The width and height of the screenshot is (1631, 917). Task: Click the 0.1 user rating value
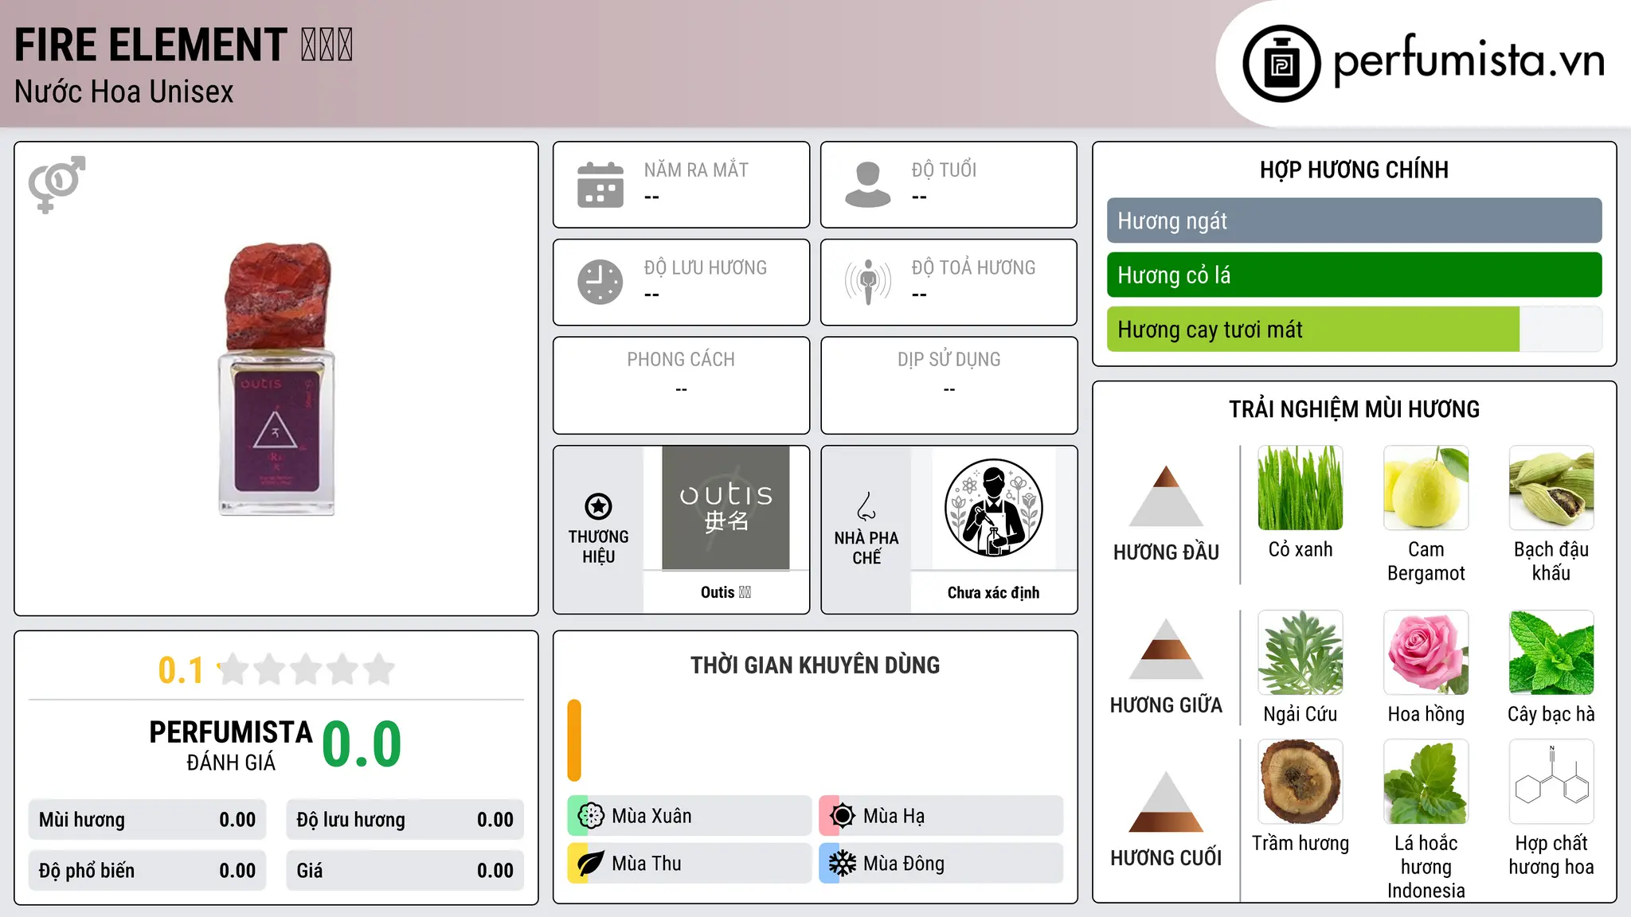click(181, 670)
